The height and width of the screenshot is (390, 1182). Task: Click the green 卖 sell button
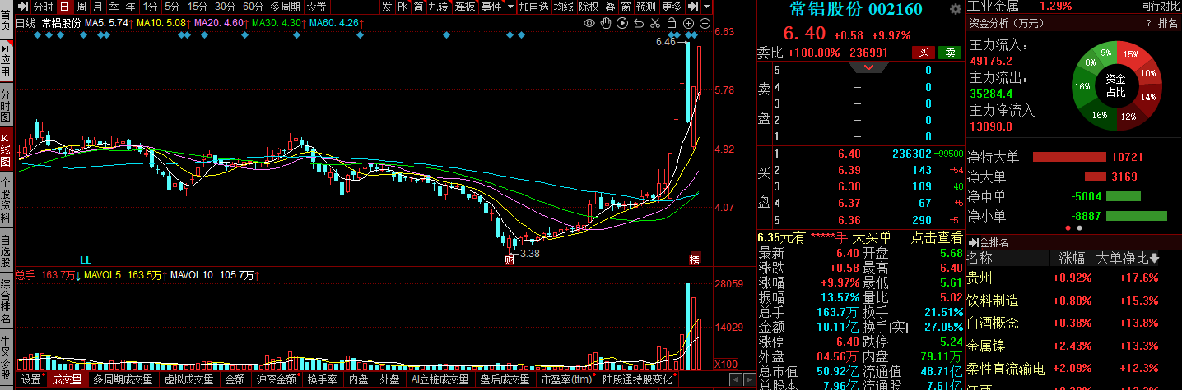tap(950, 53)
